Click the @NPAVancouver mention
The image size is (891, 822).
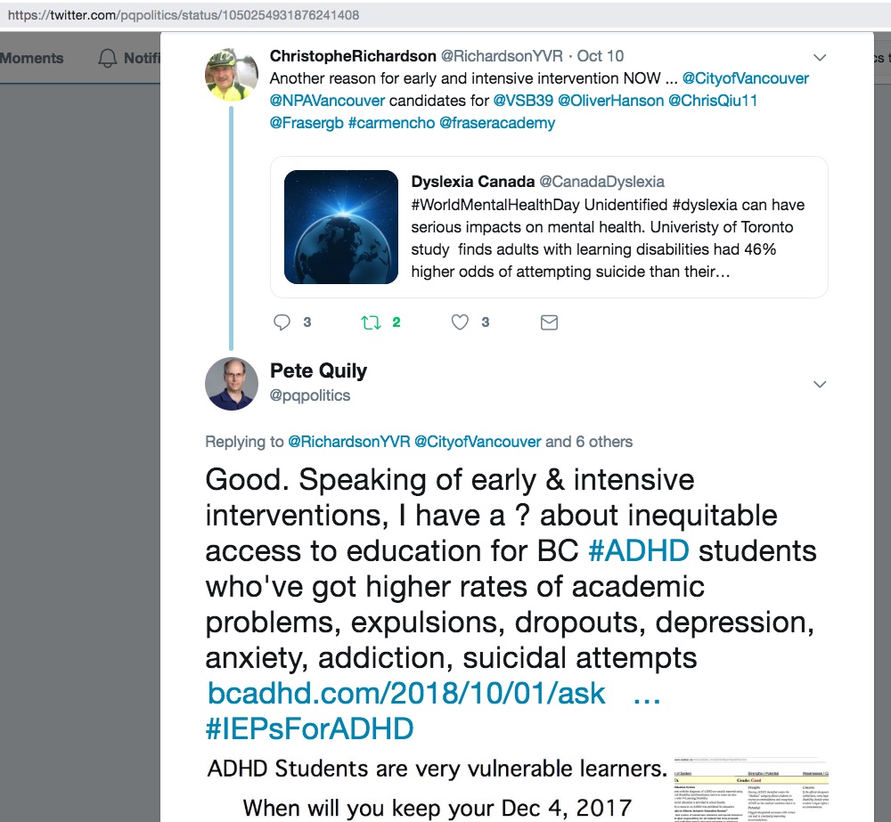[x=327, y=101]
